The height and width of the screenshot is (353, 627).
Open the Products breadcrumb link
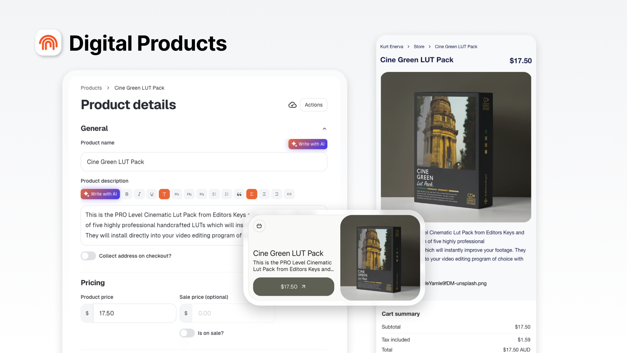(x=91, y=88)
